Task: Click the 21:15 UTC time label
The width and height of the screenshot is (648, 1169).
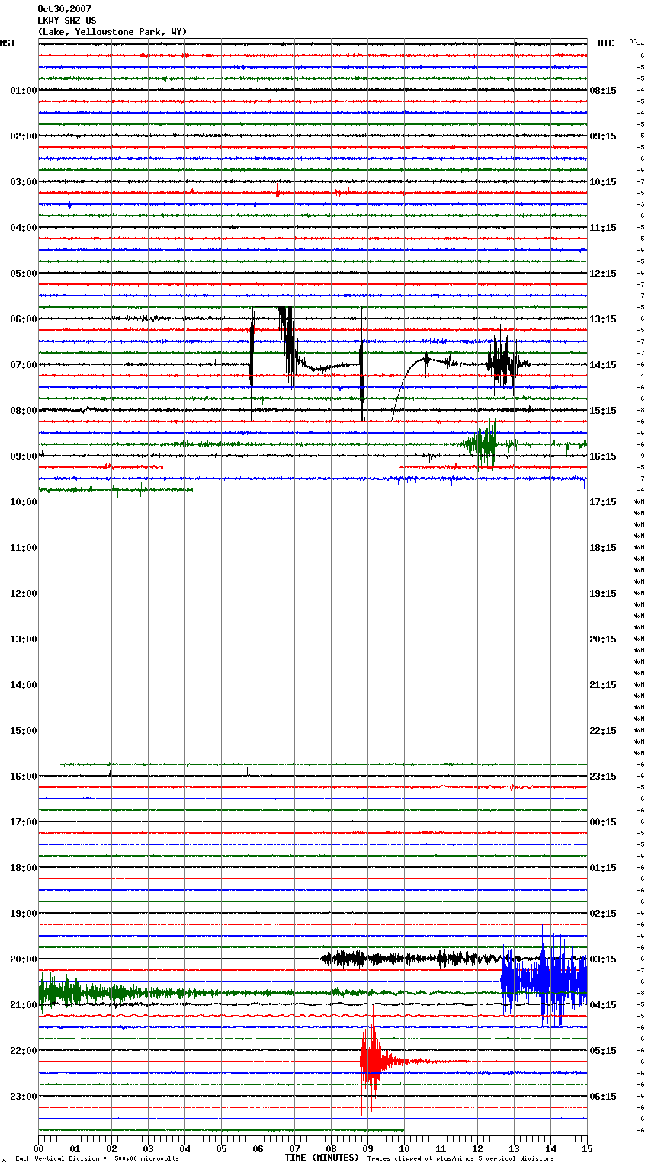Action: click(603, 685)
